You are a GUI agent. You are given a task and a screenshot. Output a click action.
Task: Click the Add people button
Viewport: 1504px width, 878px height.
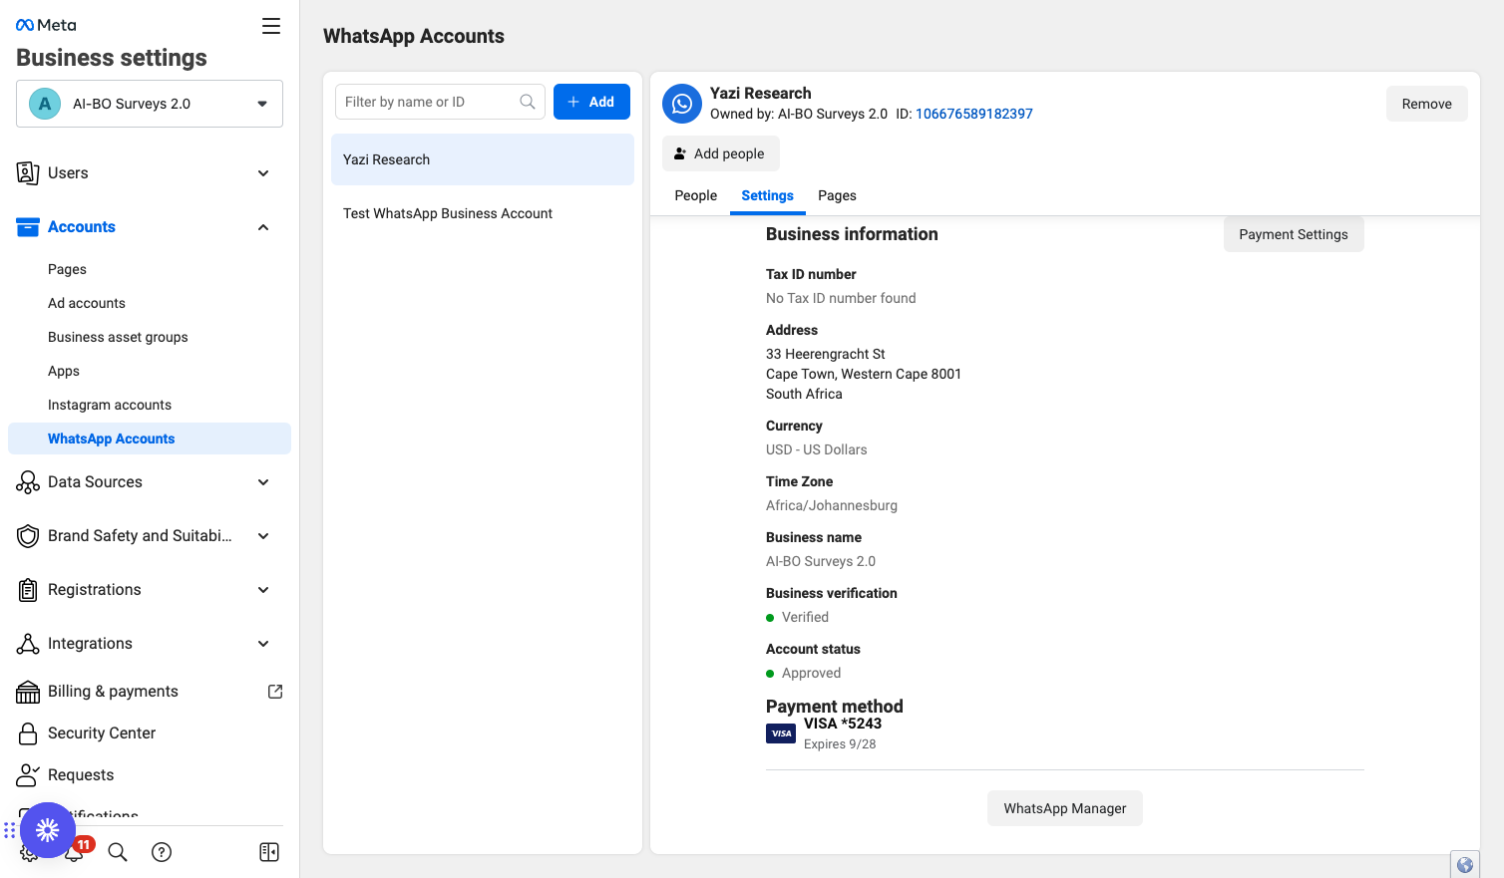(721, 153)
